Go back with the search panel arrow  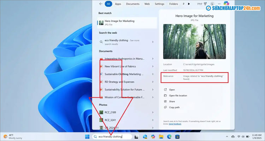coord(101,4)
